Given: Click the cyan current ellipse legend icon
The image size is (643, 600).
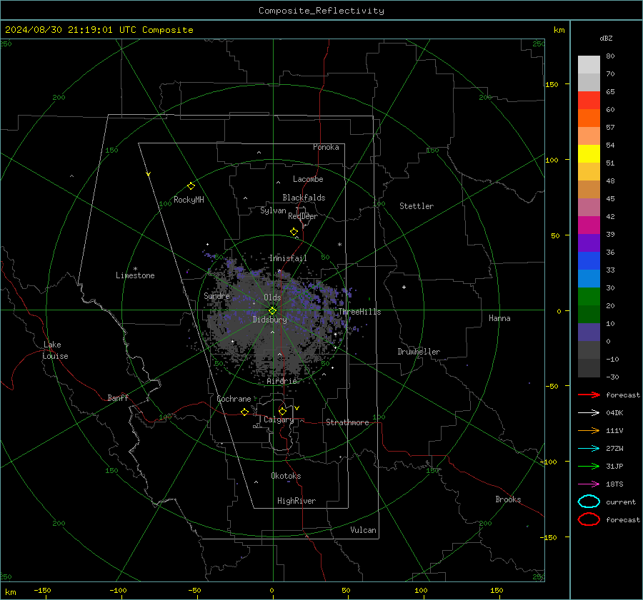Looking at the screenshot, I should point(589,502).
